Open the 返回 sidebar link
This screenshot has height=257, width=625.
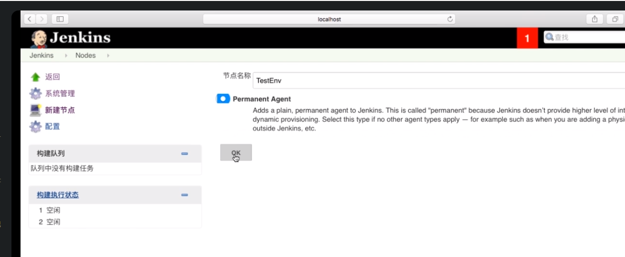53,77
